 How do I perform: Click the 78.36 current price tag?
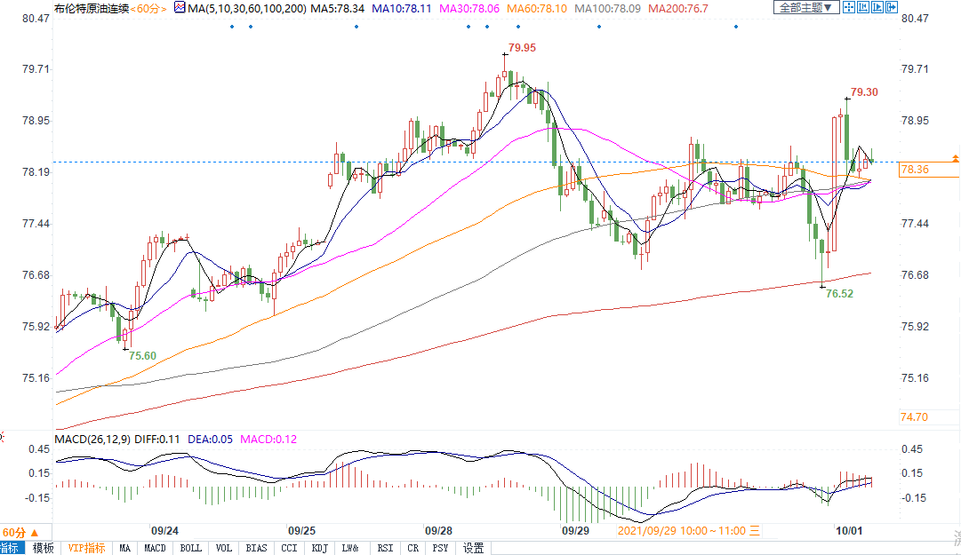pos(916,170)
